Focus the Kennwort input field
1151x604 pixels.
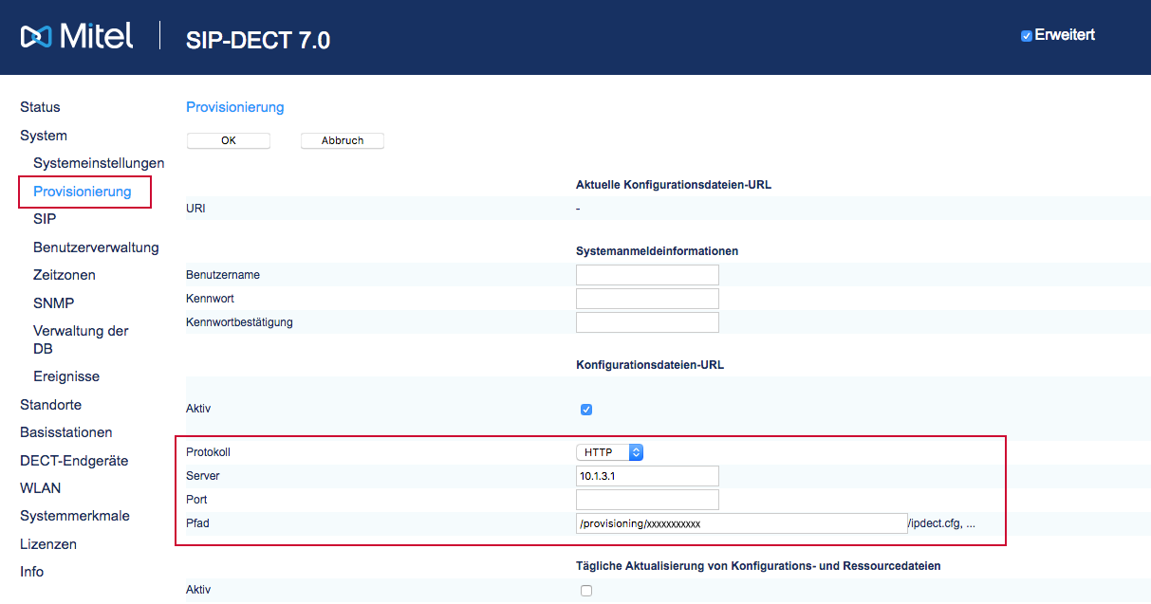pyautogui.click(x=647, y=299)
